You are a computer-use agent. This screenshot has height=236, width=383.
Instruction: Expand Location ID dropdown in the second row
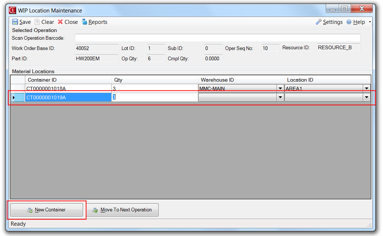pos(366,97)
